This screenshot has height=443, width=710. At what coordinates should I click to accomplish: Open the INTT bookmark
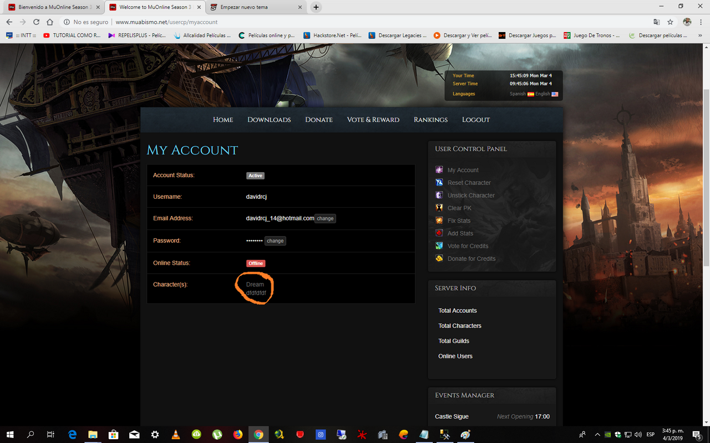(21, 35)
